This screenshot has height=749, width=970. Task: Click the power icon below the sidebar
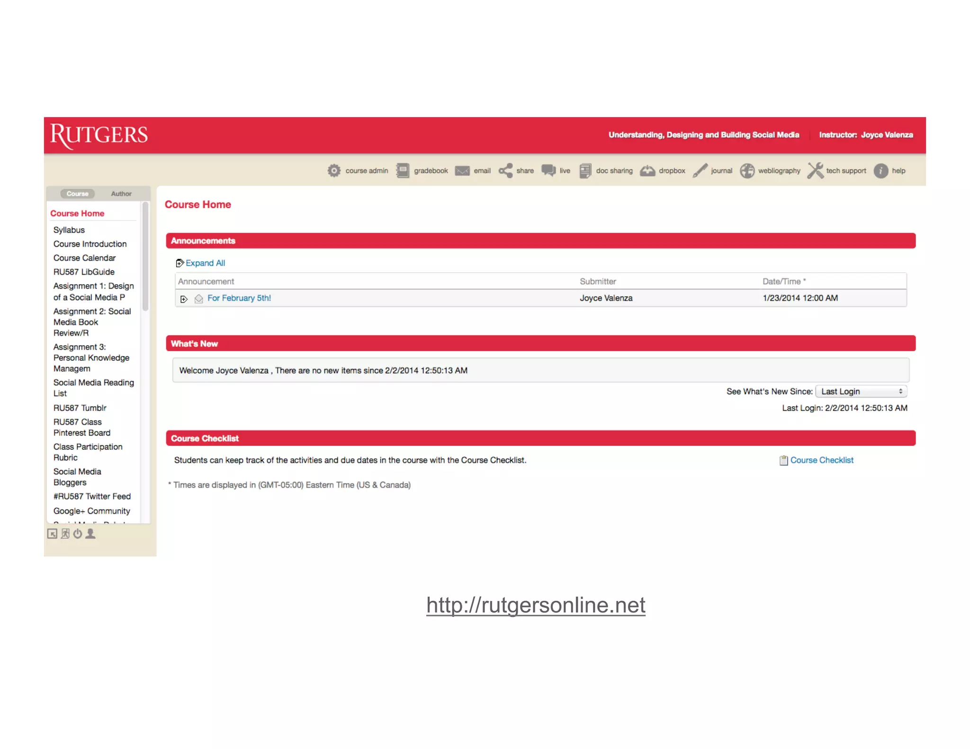78,534
